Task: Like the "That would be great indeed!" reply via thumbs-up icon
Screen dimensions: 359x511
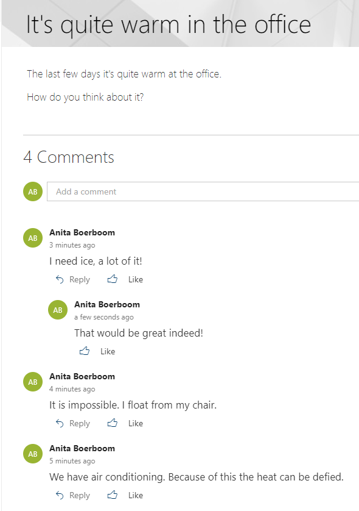Action: [85, 351]
